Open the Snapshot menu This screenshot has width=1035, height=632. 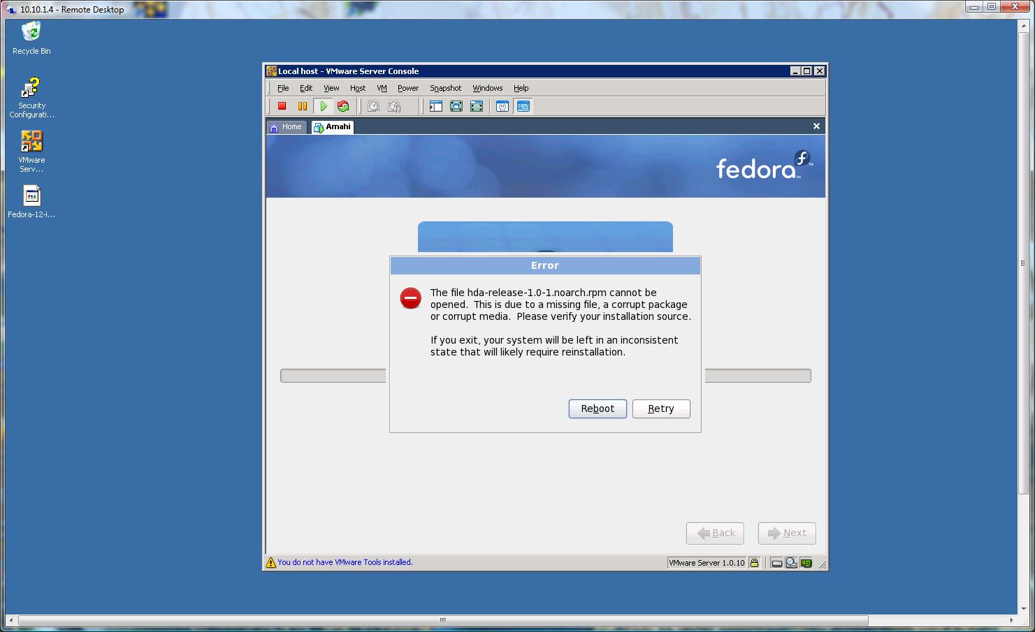tap(446, 88)
